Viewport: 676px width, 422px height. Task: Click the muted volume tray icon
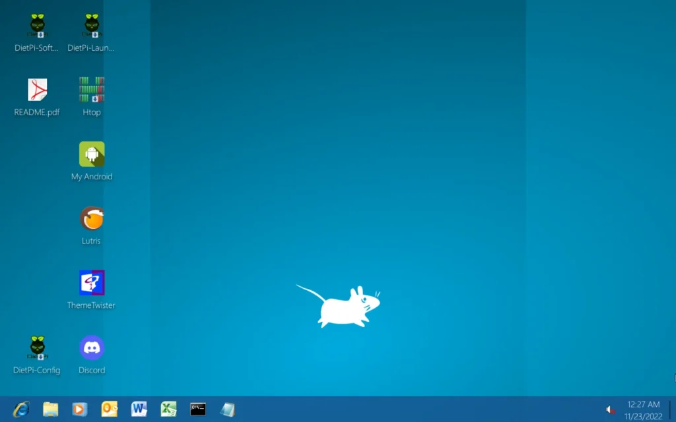(611, 409)
